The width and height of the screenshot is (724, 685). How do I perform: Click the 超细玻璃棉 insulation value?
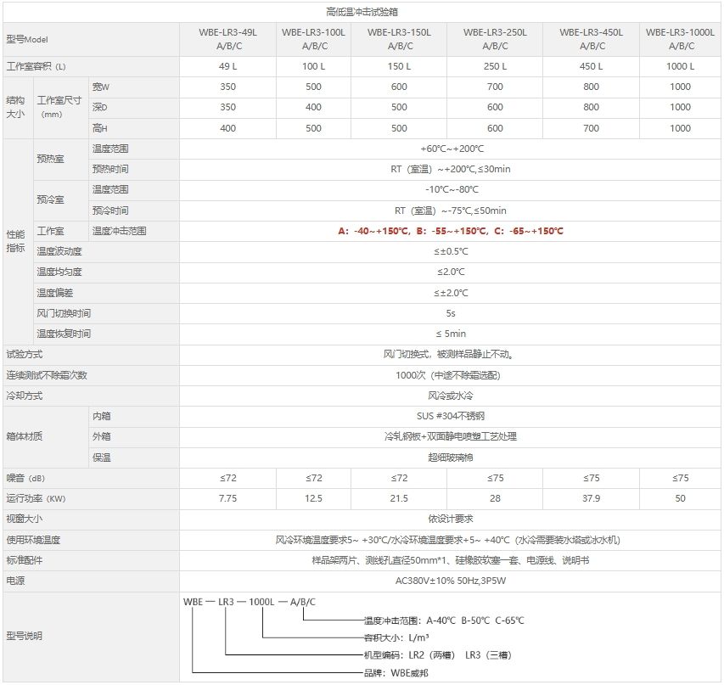[451, 457]
